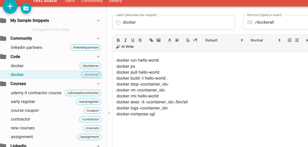Click the line 'docker exec -it <container_id> /bin/sh'
The image size is (308, 147).
coord(152,102)
